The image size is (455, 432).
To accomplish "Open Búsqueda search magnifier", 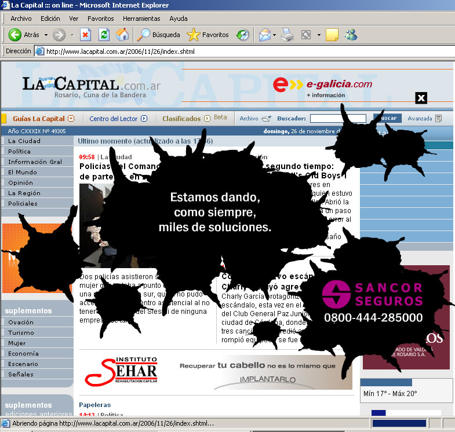I will point(158,35).
